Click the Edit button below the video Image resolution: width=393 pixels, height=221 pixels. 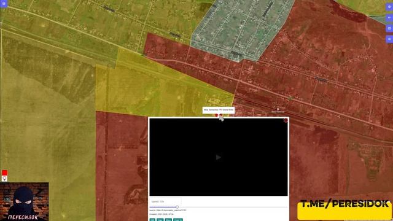pos(152,220)
